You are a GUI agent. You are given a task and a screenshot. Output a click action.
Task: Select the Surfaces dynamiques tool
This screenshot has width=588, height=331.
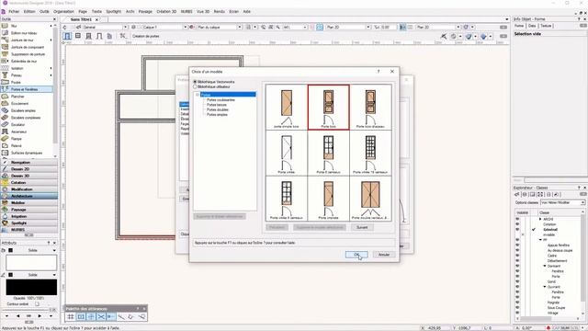[x=27, y=154]
